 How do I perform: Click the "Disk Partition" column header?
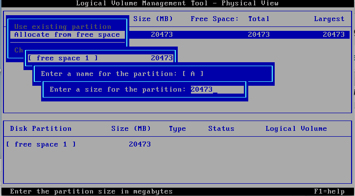(x=41, y=129)
